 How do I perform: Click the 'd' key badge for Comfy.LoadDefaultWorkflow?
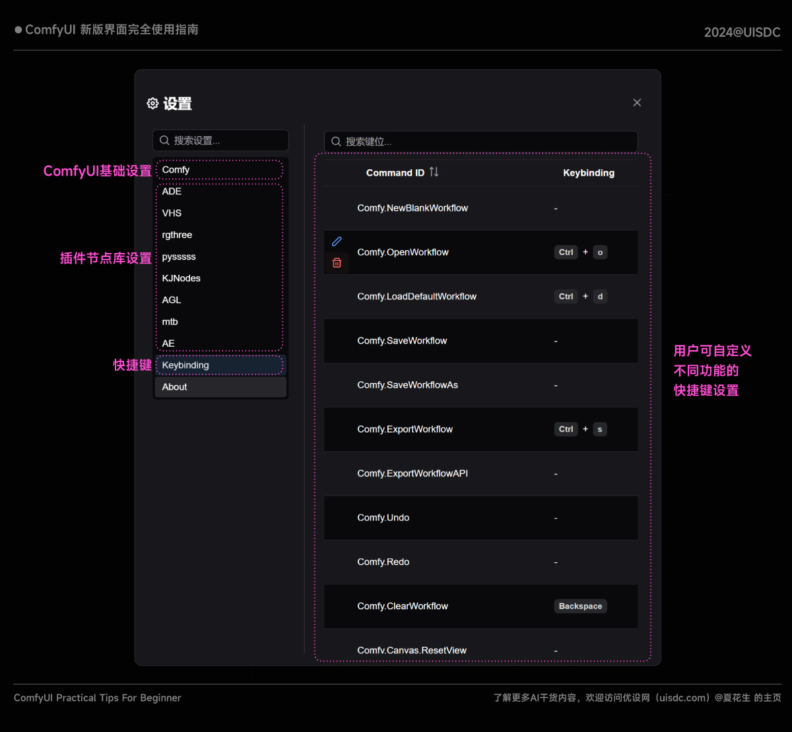click(x=600, y=297)
